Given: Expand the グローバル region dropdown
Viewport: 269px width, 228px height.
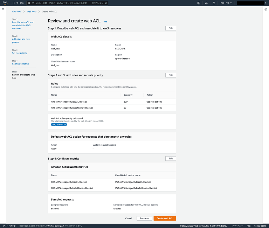Looking at the screenshot, I should point(226,3).
